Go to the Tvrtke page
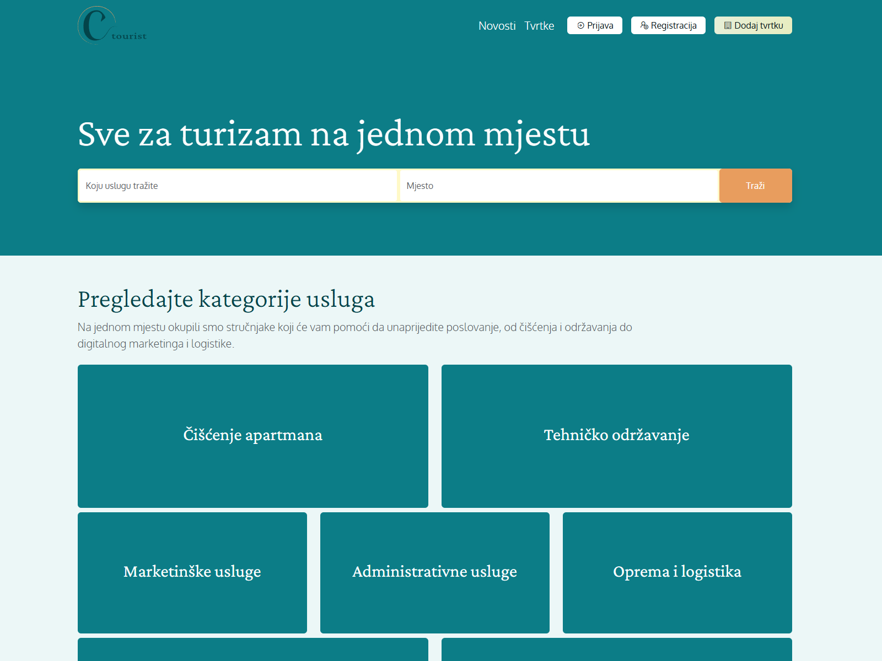The image size is (882, 661). (x=539, y=26)
